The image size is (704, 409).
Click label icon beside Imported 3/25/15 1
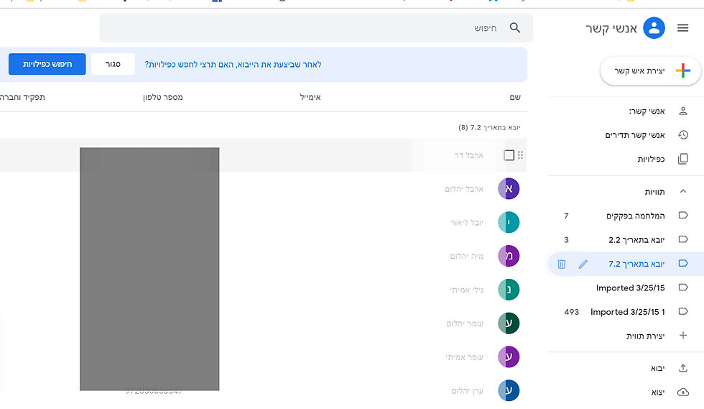(683, 311)
